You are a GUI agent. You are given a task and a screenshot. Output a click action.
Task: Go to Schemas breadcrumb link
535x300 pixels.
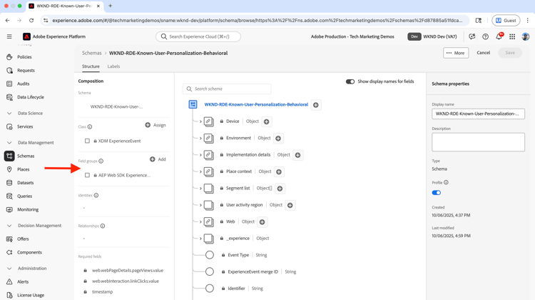[x=92, y=53]
